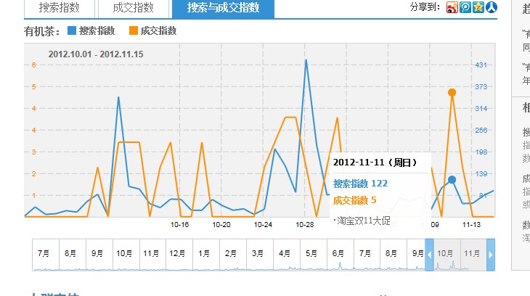Click blue data point for 2012-11-11
This screenshot has width=530, height=296.
click(x=452, y=179)
